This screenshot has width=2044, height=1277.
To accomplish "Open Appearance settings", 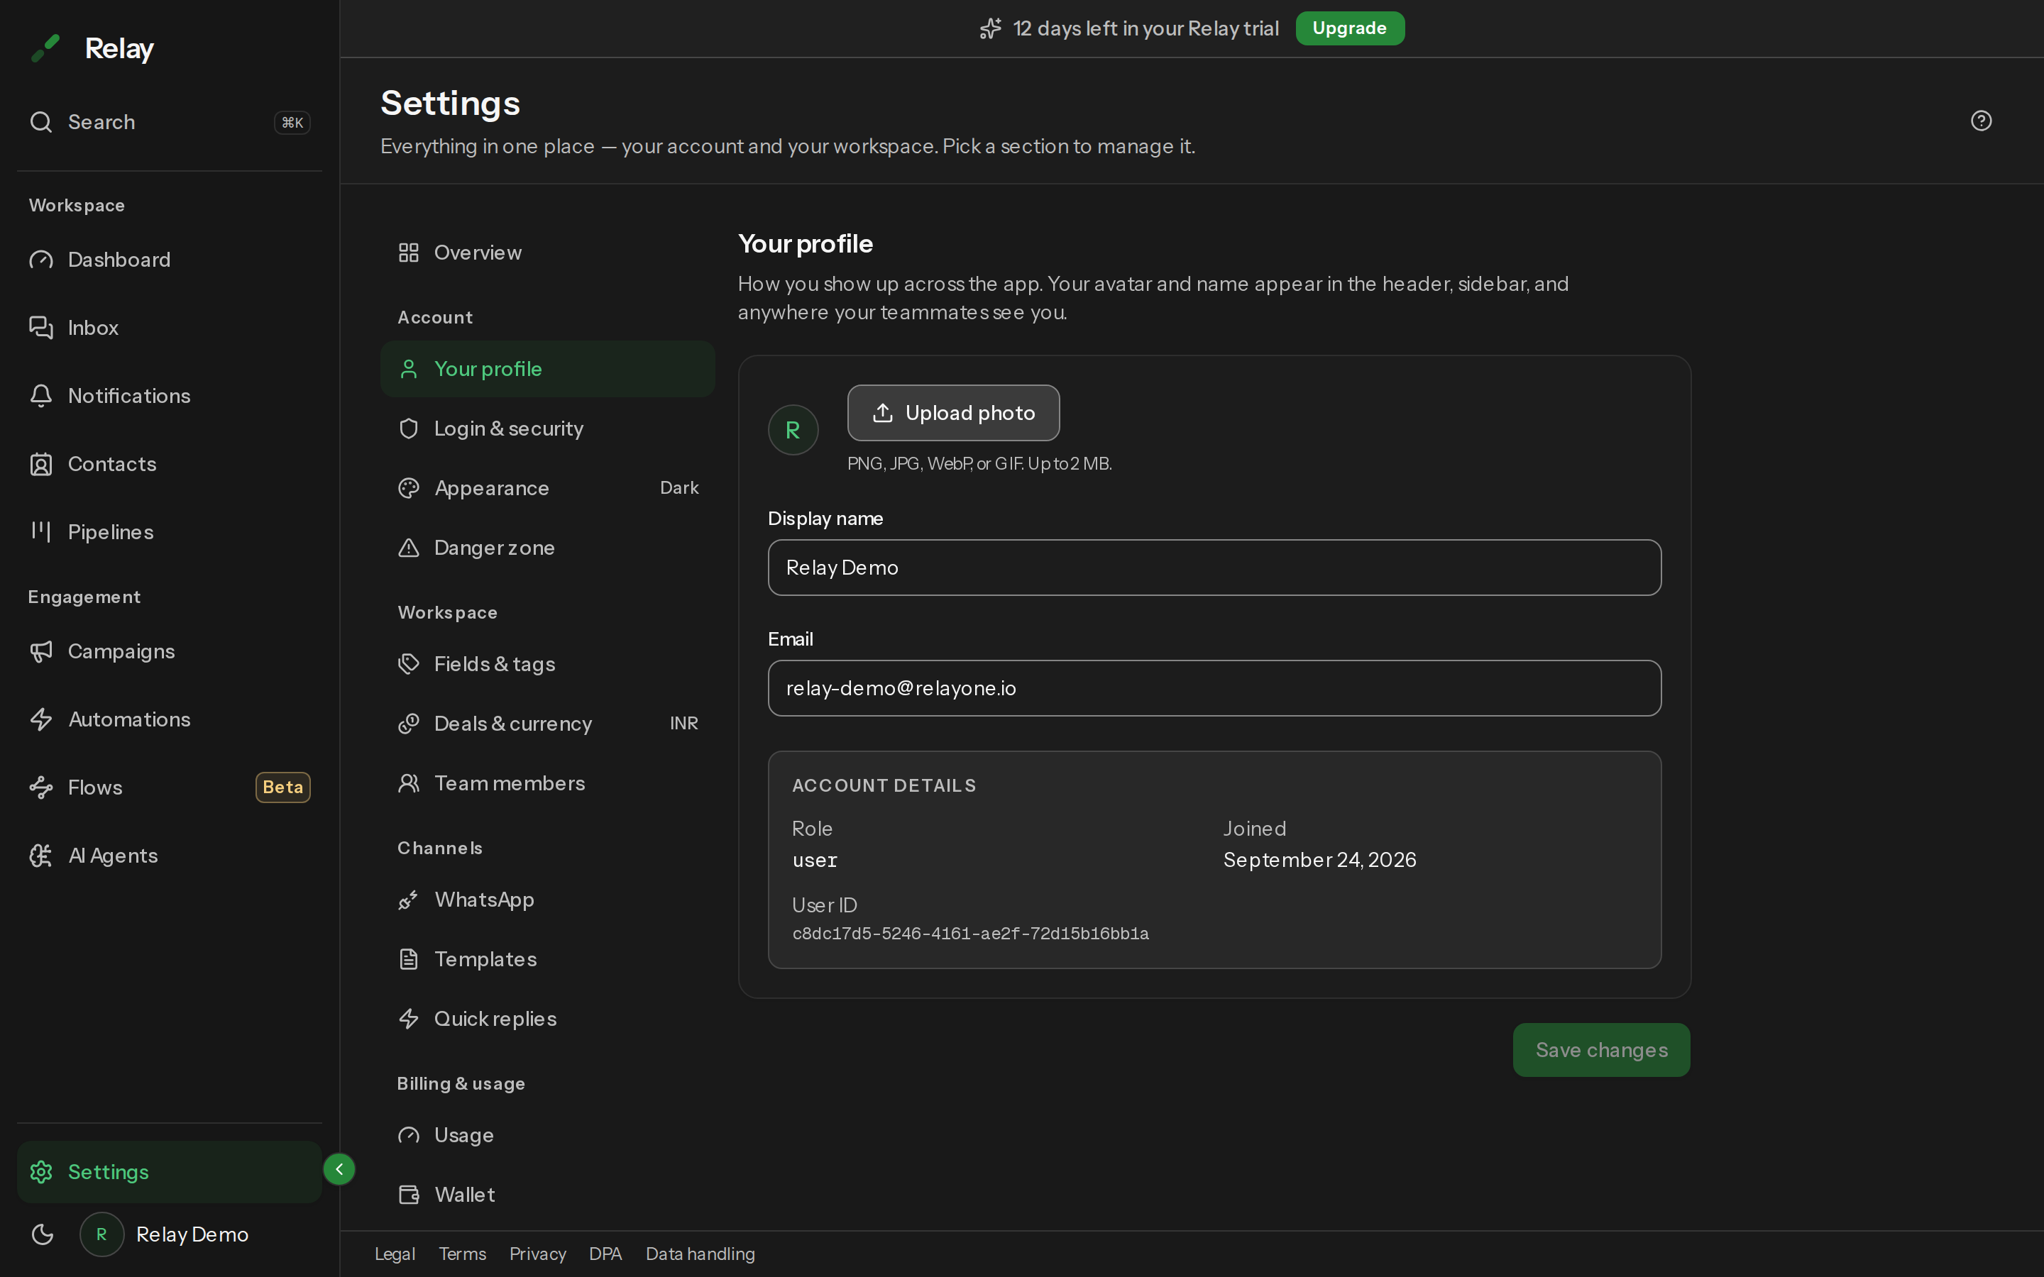I will click(547, 488).
